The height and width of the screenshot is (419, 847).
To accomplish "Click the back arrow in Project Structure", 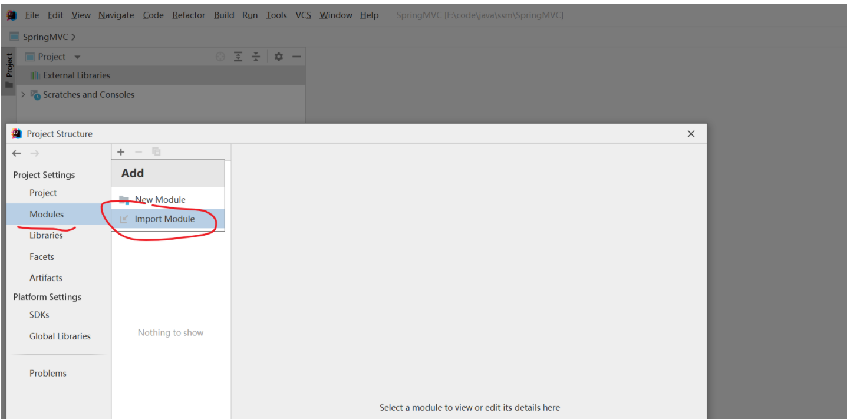I will point(17,153).
